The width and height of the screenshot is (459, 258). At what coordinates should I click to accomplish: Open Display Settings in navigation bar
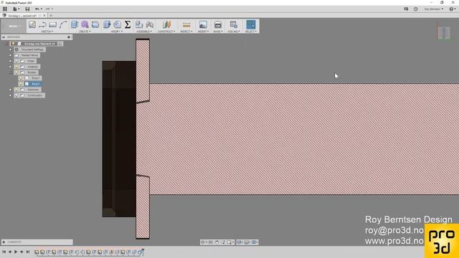point(240,242)
